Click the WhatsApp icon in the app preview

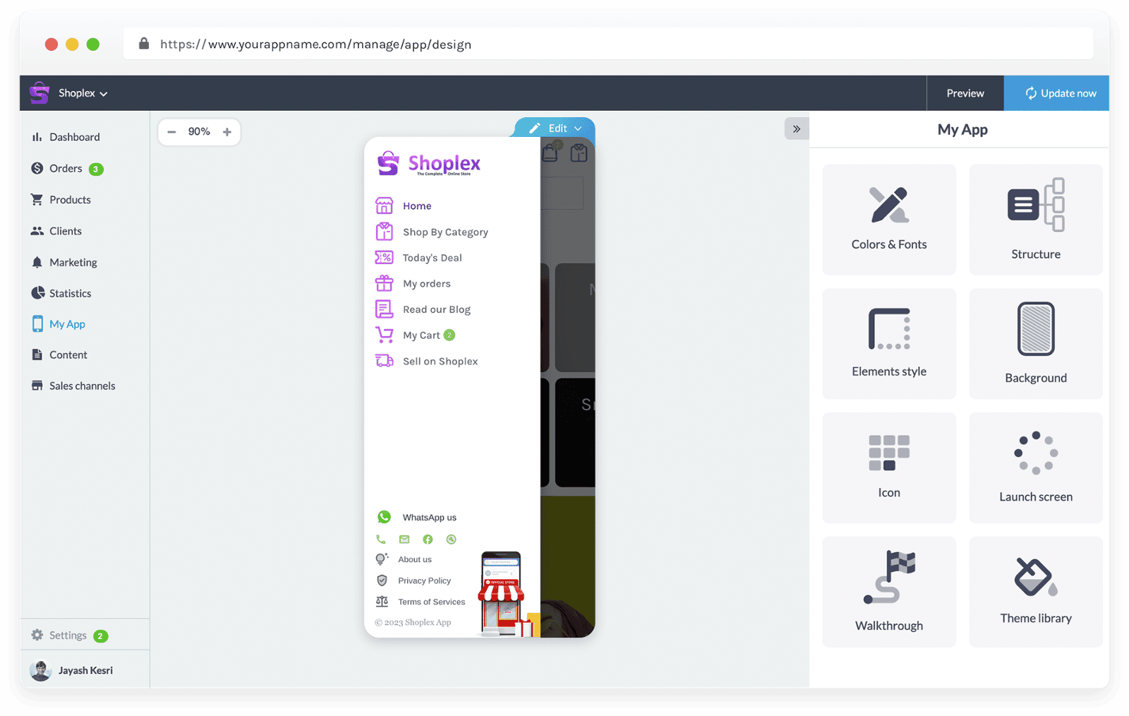[x=384, y=516]
